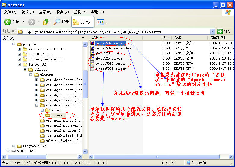
Task: Select the tomcat50x.server.bak file icon
Action: pyautogui.click(x=93, y=48)
